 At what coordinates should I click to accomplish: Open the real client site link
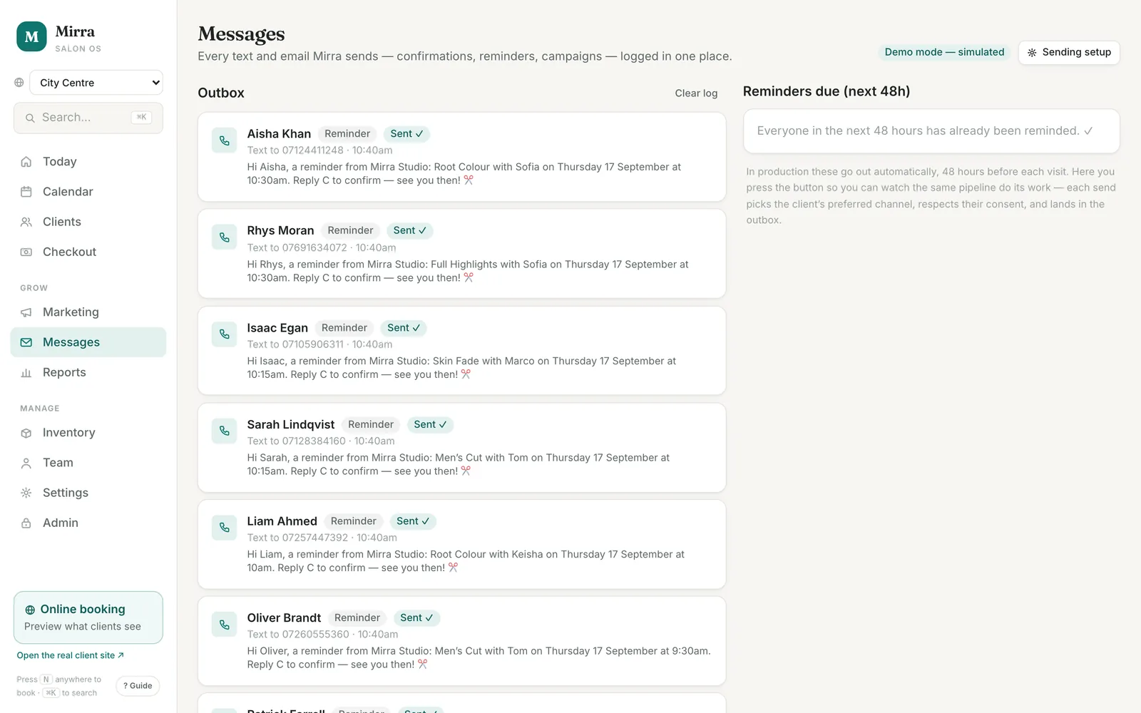[x=71, y=655]
